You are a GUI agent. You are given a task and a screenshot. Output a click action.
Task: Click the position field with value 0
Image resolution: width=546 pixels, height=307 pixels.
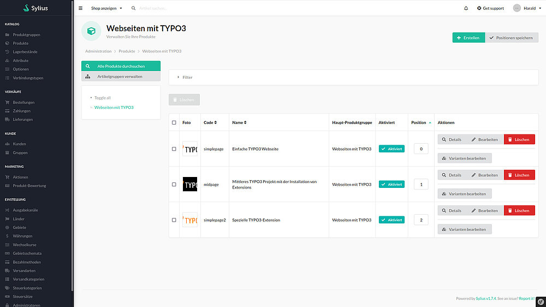pos(421,149)
